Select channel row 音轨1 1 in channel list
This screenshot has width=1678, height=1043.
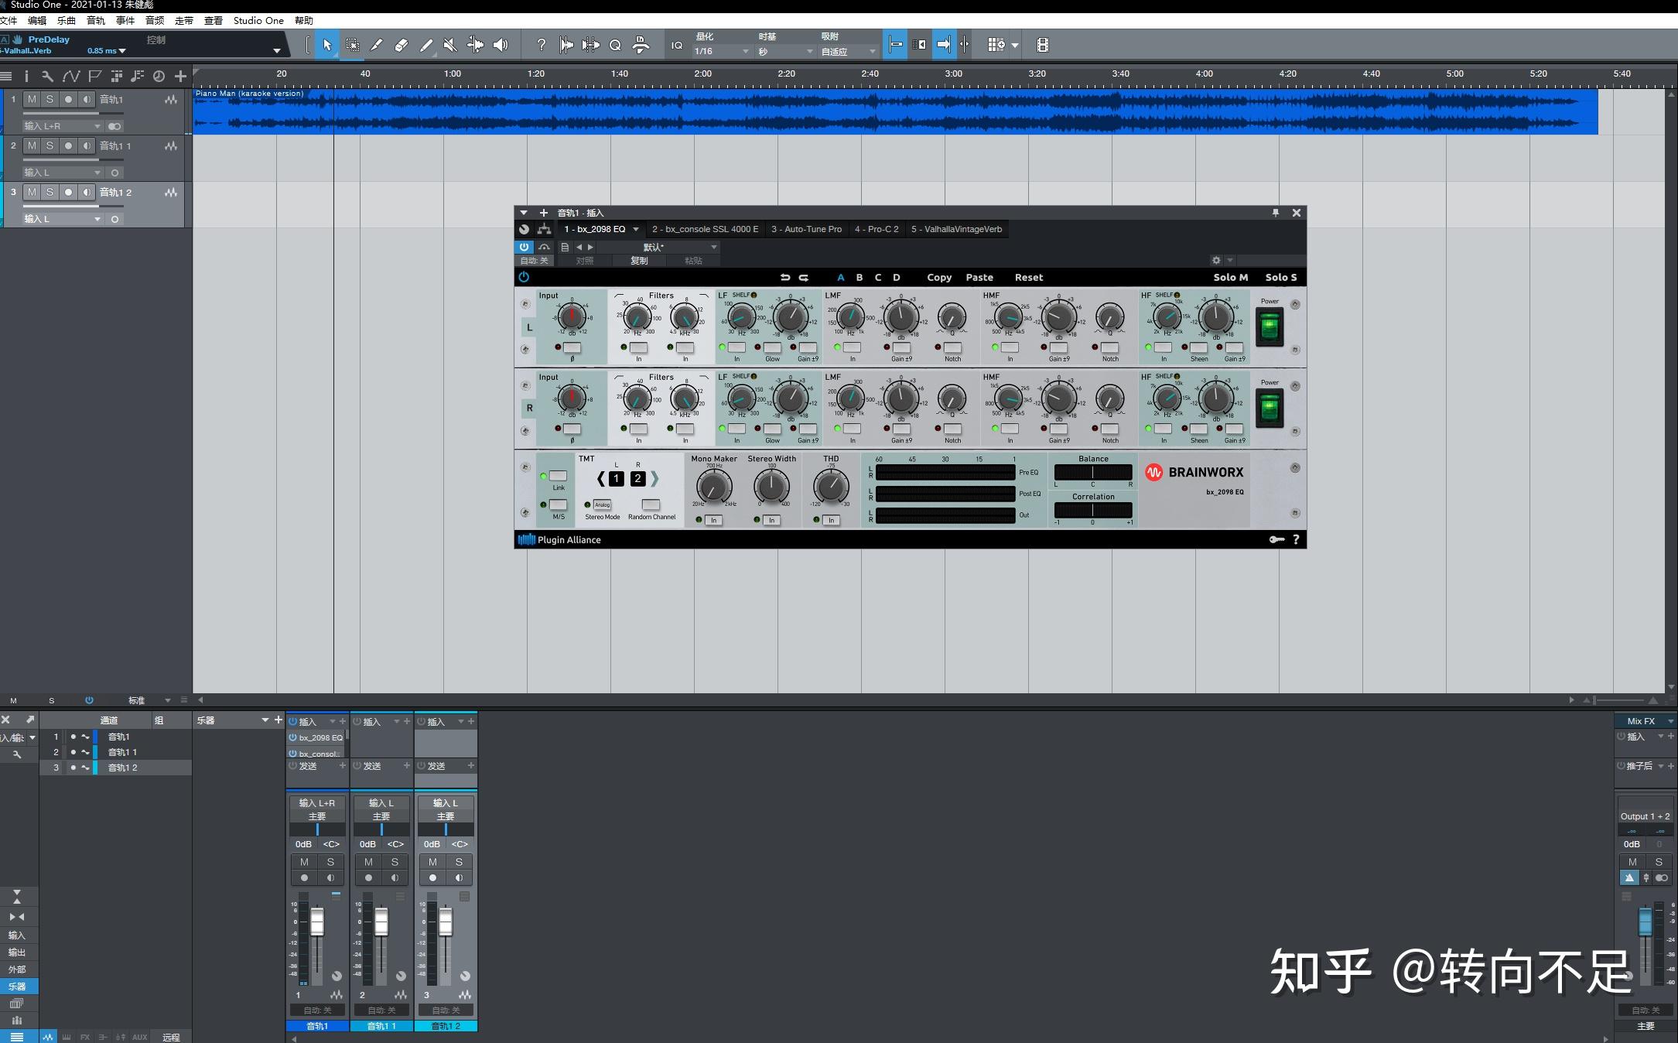click(116, 752)
